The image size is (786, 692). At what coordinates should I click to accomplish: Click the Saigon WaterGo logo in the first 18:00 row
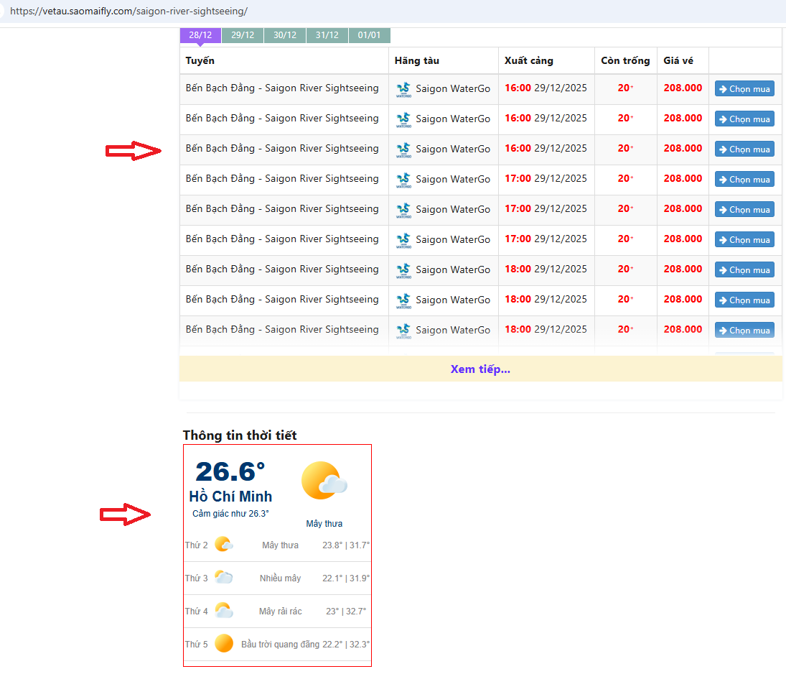coord(403,270)
